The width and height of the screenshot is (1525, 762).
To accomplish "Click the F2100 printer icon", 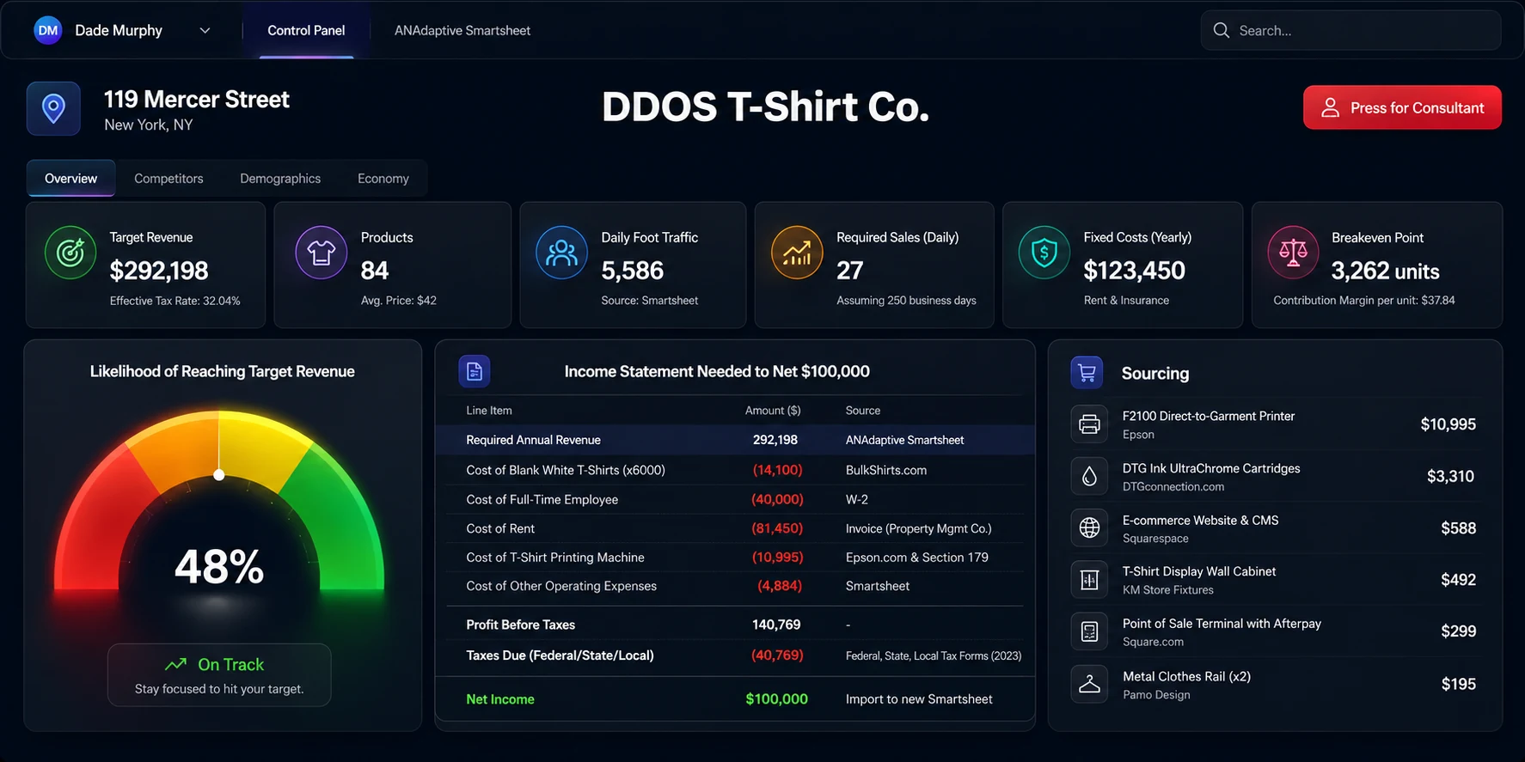I will point(1089,424).
